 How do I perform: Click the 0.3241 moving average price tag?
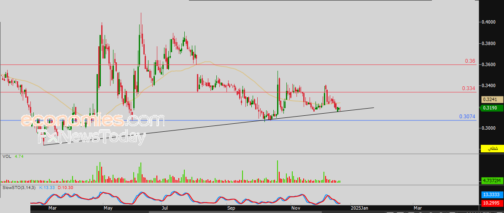(x=491, y=100)
